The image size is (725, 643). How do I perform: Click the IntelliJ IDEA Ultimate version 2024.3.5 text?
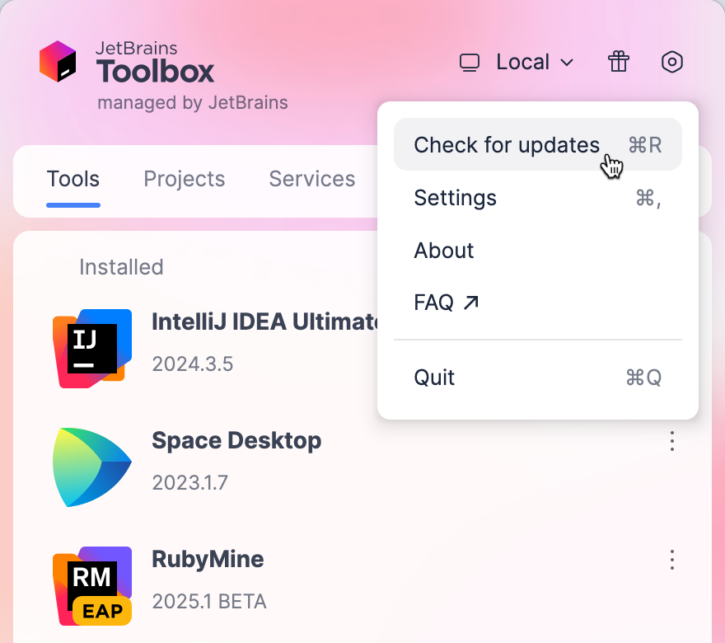click(192, 364)
